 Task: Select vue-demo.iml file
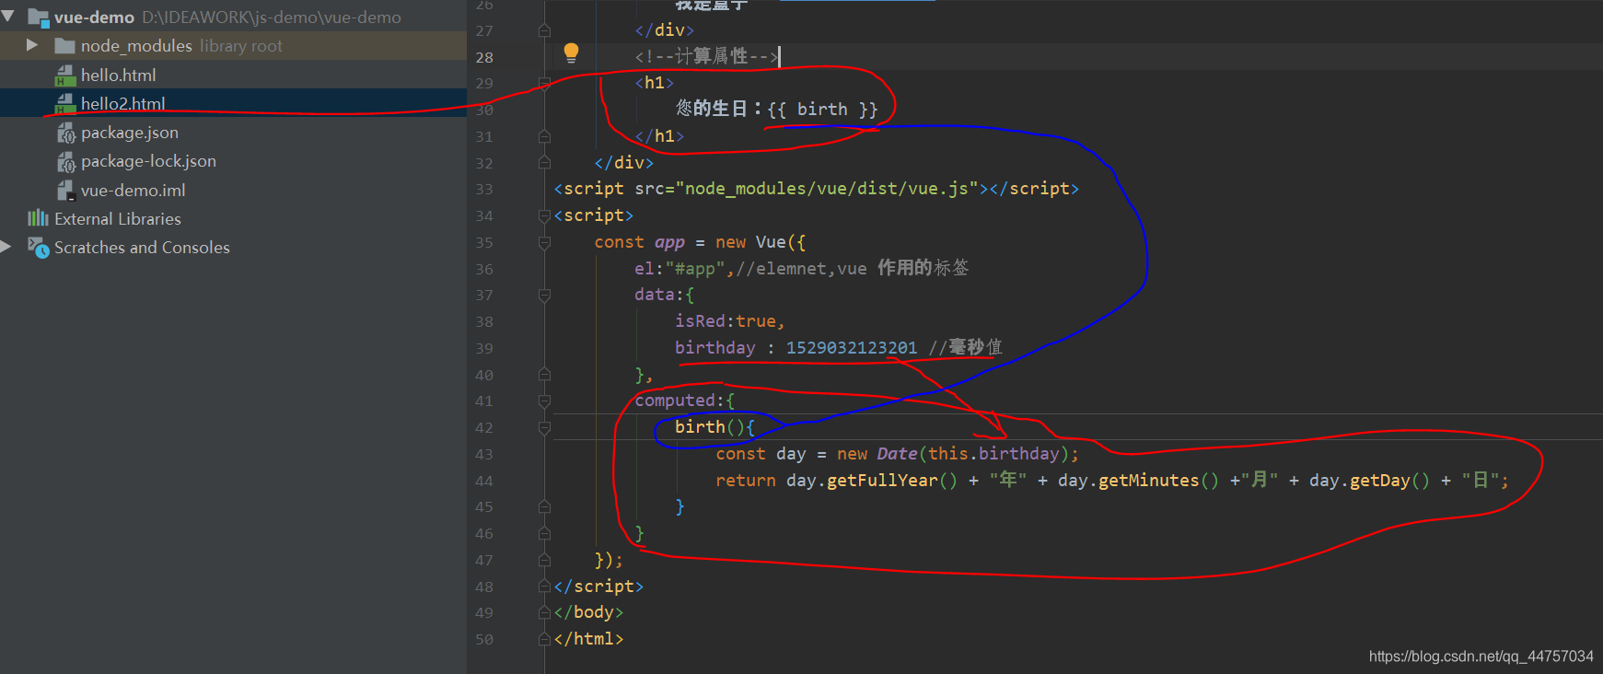coord(133,190)
